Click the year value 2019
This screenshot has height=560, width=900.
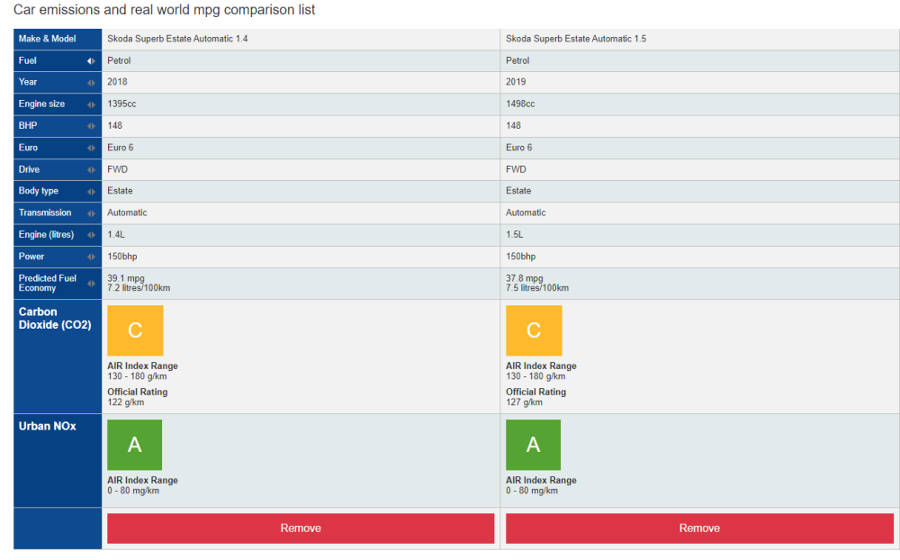(516, 82)
